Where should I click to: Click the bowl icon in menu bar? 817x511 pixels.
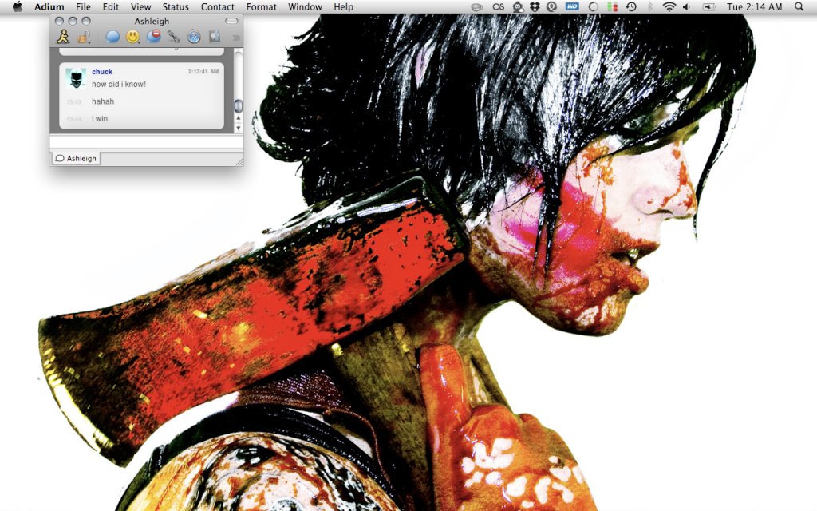(x=476, y=6)
